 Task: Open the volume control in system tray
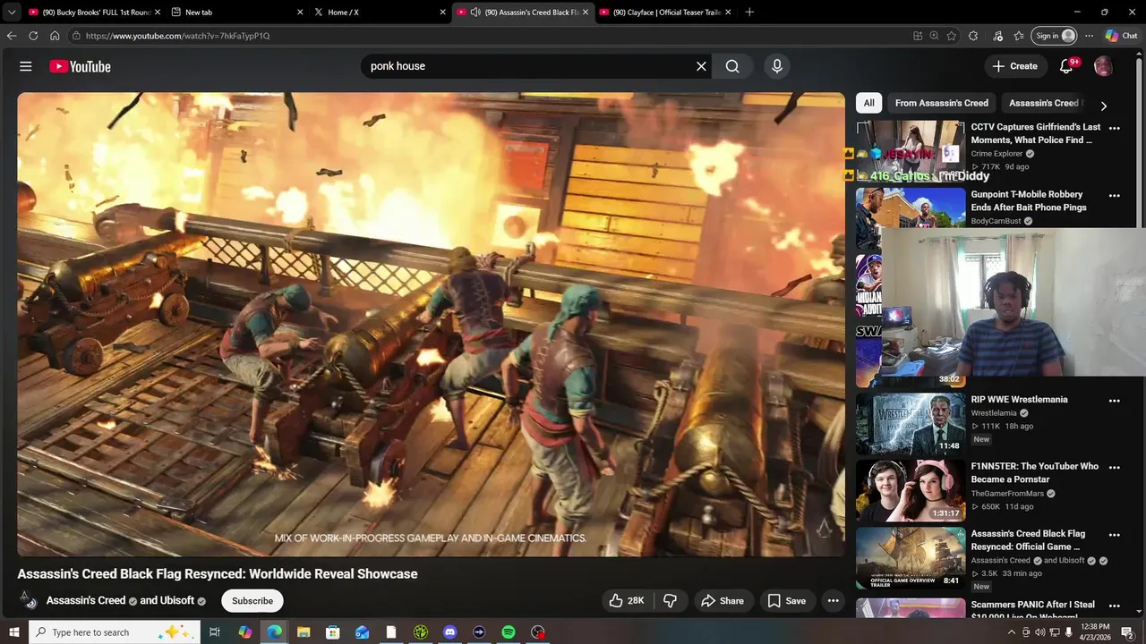pyautogui.click(x=1040, y=632)
